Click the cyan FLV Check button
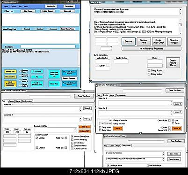 tap(37, 71)
